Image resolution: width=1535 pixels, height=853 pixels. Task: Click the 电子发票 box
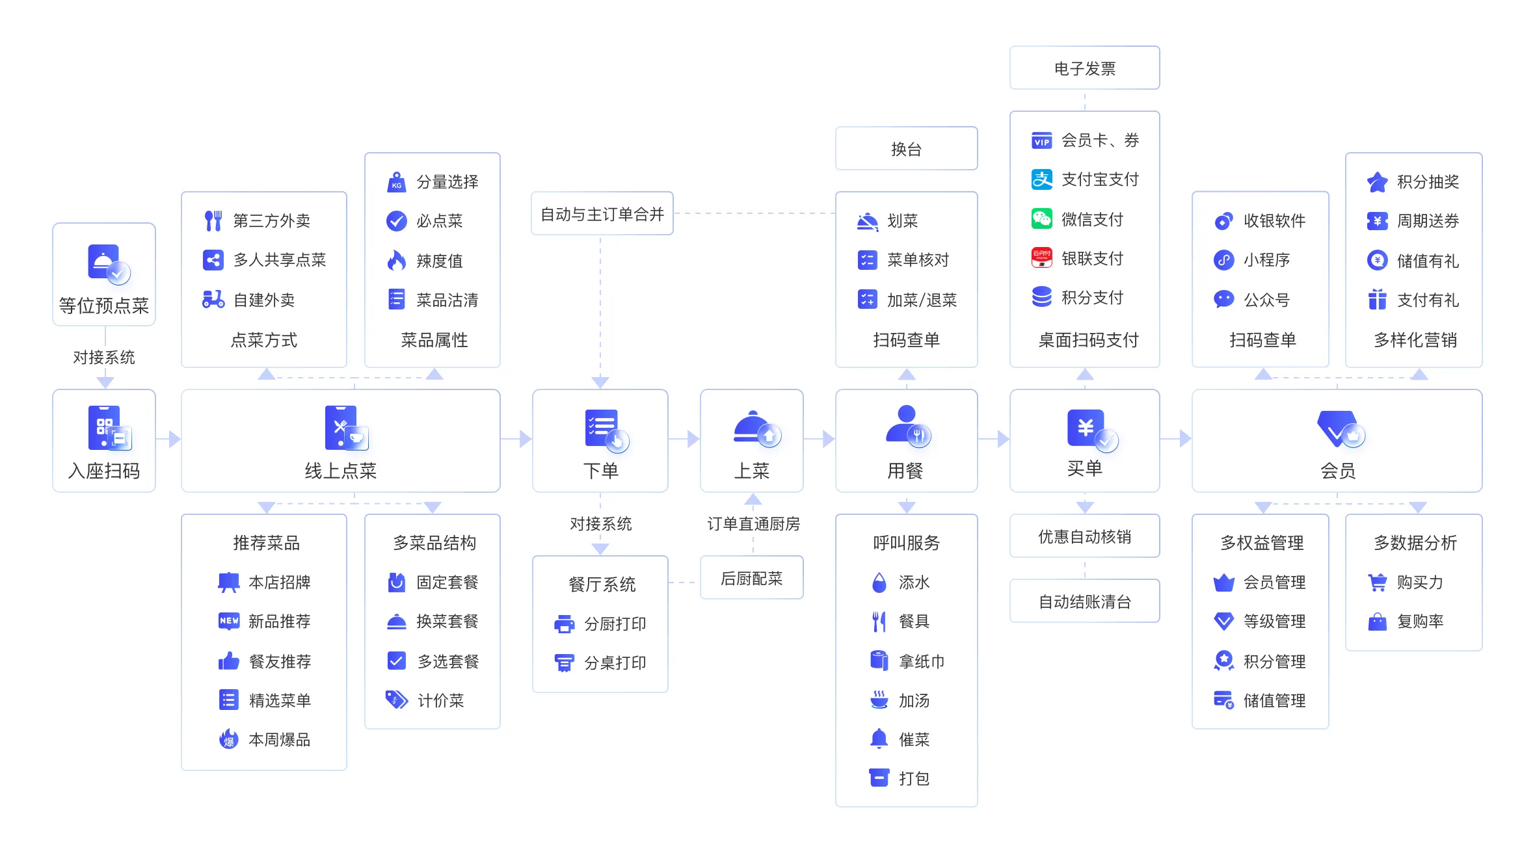tap(1084, 68)
